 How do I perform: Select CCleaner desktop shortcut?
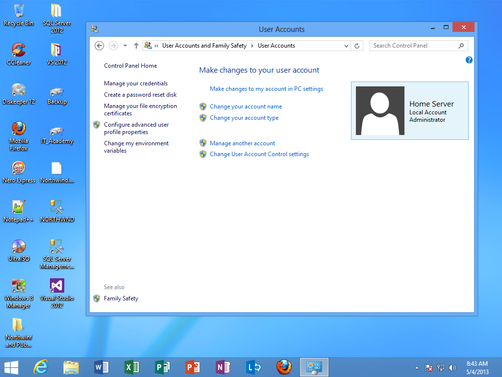19,54
